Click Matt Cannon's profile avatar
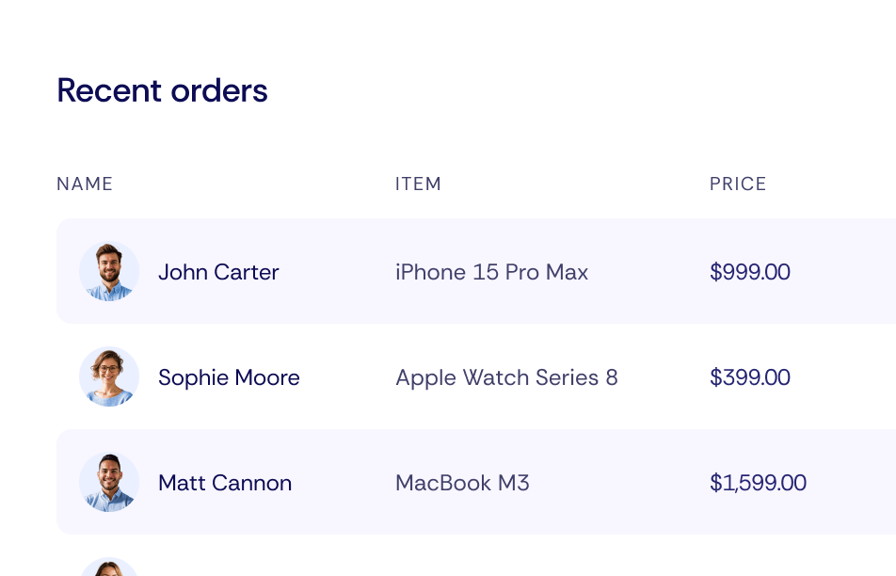The width and height of the screenshot is (896, 576). coord(108,482)
